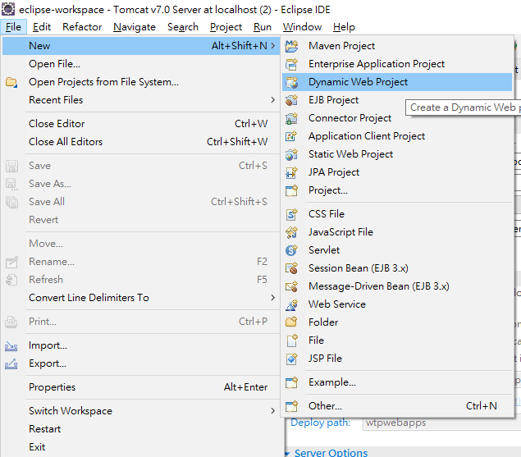Click the Deploy path label link
Viewport: 521px width, 457px height.
coord(321,423)
